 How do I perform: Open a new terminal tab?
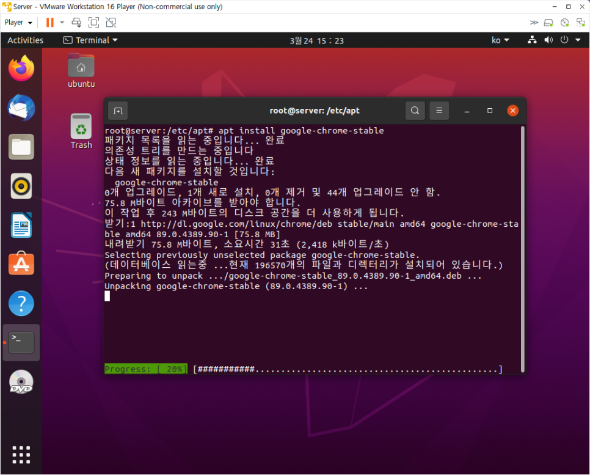point(118,111)
